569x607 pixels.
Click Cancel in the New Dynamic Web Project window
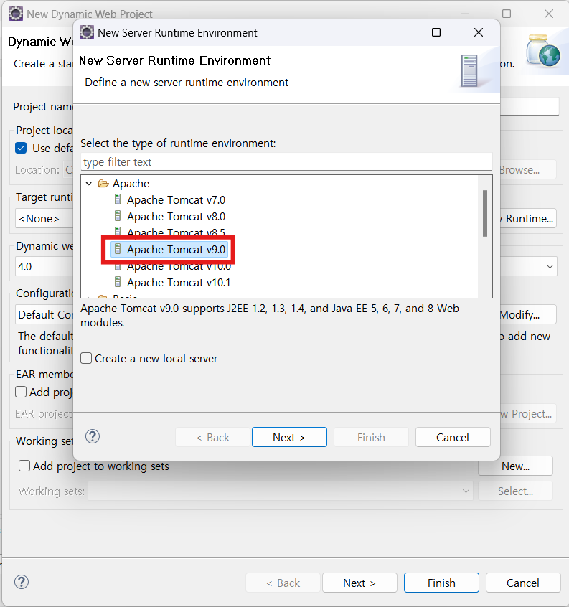click(x=523, y=583)
